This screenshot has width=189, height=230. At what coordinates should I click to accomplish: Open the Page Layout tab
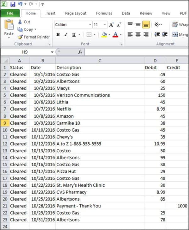tap(76, 13)
